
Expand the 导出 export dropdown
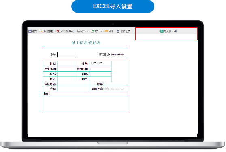(x=96, y=31)
